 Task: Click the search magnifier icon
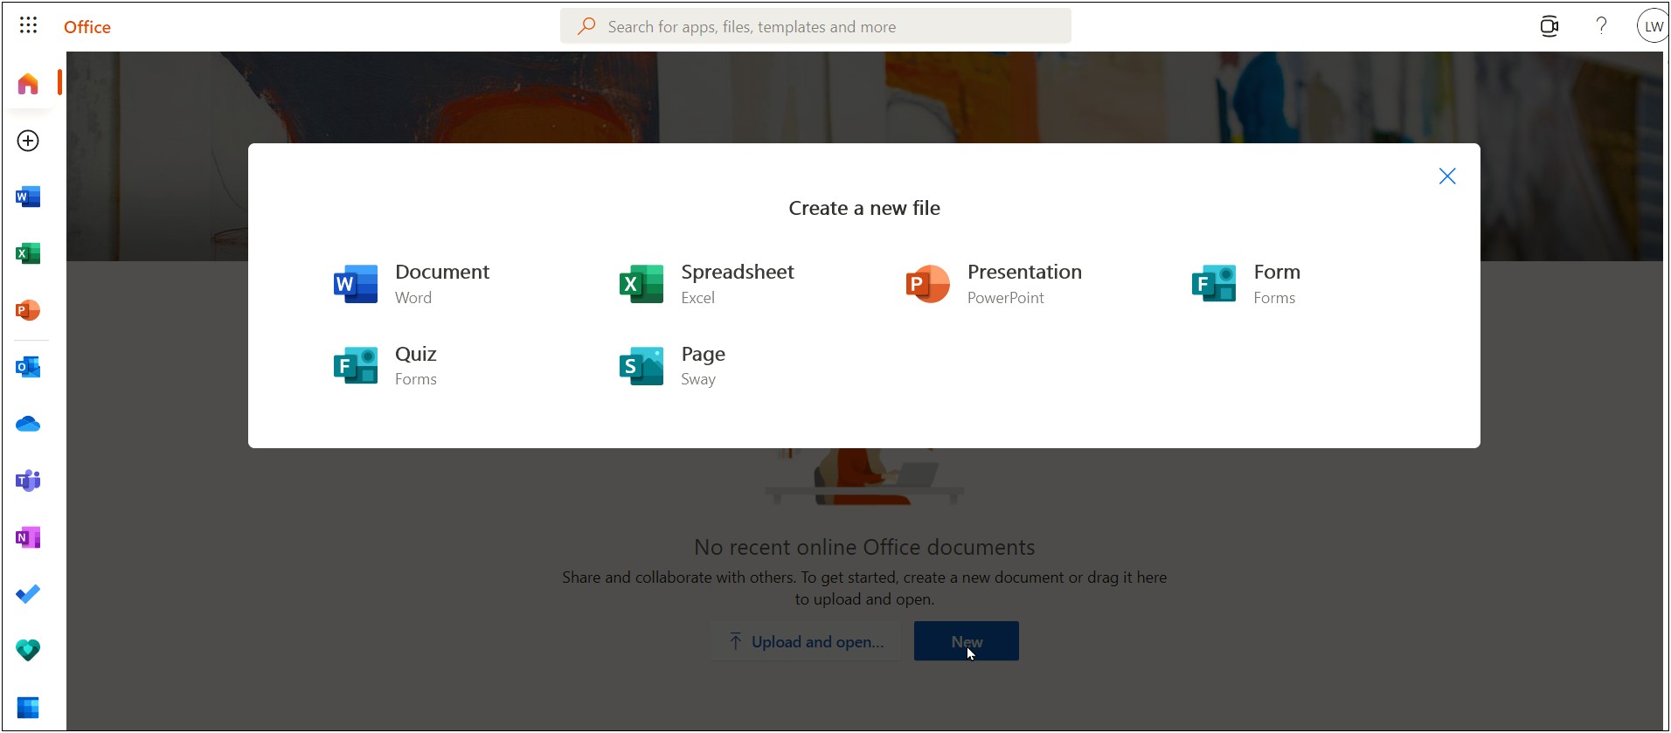[x=586, y=26]
